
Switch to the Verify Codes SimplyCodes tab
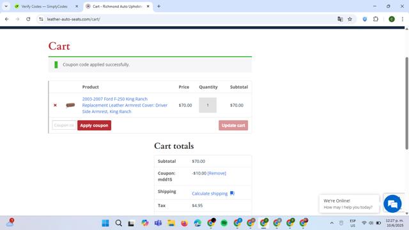tap(44, 6)
